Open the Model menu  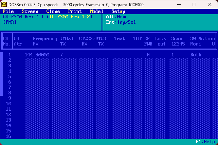click(96, 11)
